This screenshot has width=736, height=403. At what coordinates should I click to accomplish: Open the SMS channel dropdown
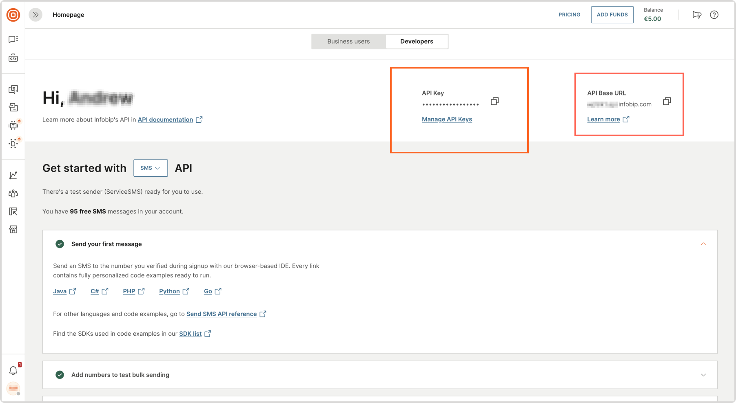click(x=151, y=168)
